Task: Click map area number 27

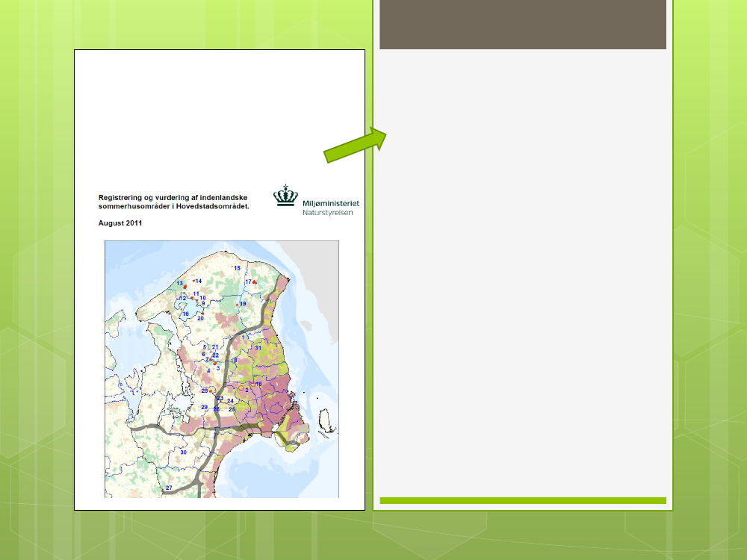Action: 169,488
